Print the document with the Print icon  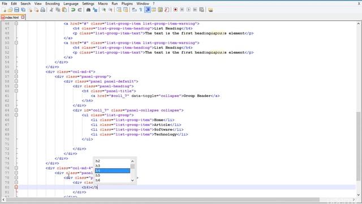point(43,10)
